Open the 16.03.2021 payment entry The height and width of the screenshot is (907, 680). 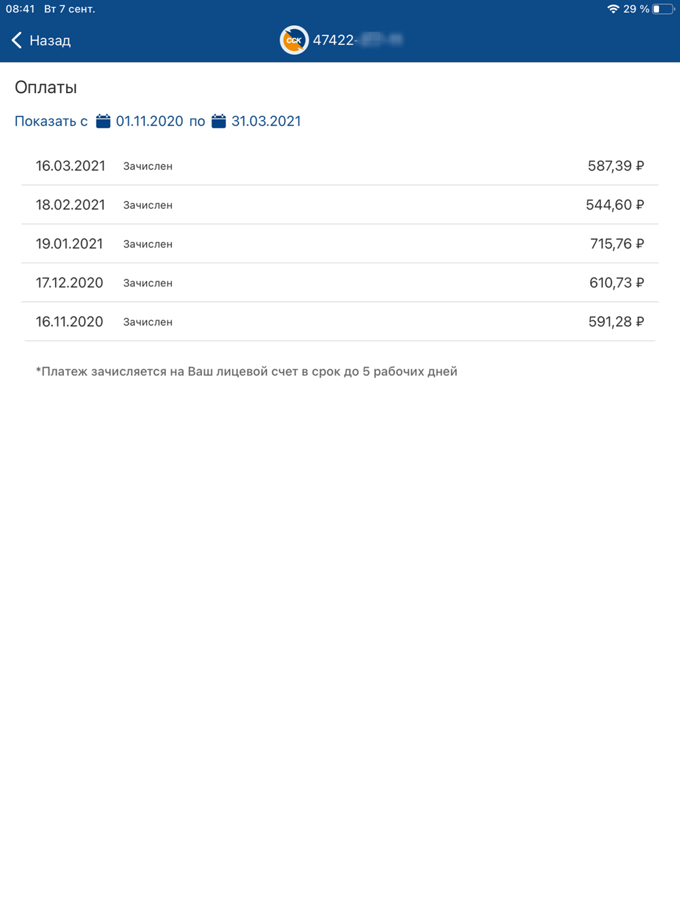(340, 166)
